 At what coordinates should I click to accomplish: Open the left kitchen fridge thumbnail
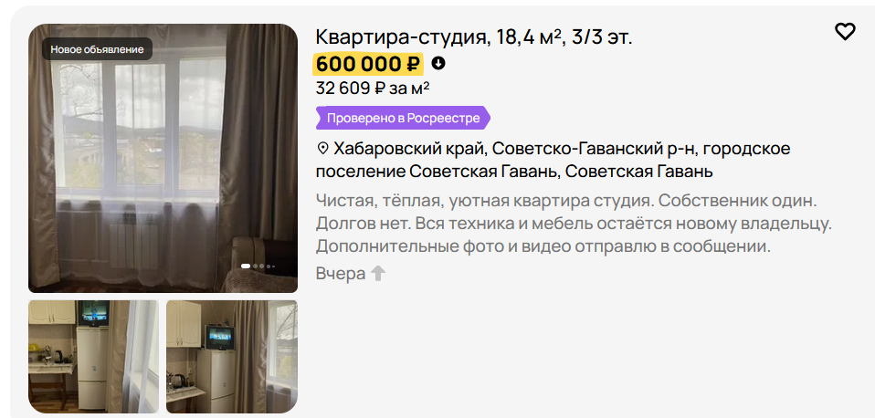[x=94, y=357]
